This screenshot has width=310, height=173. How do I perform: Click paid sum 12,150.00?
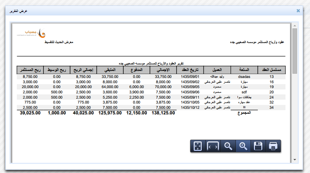[x=136, y=113]
